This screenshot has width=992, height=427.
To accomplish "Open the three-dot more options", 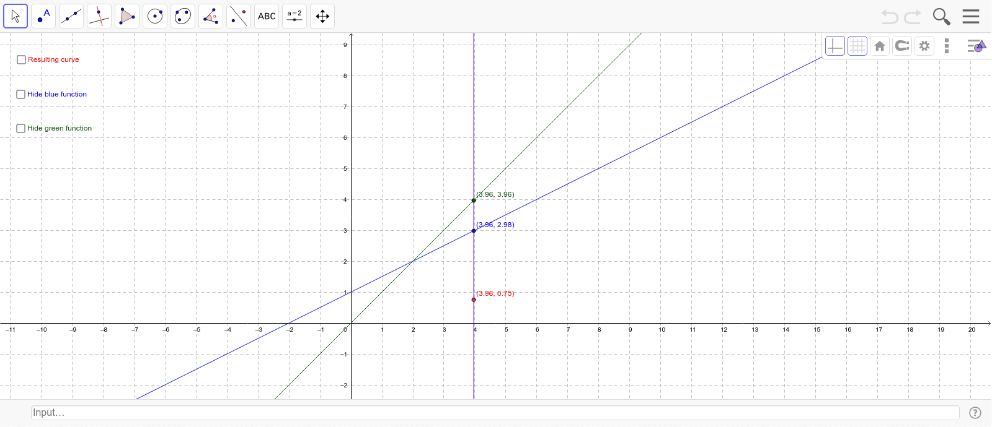I will [x=947, y=46].
